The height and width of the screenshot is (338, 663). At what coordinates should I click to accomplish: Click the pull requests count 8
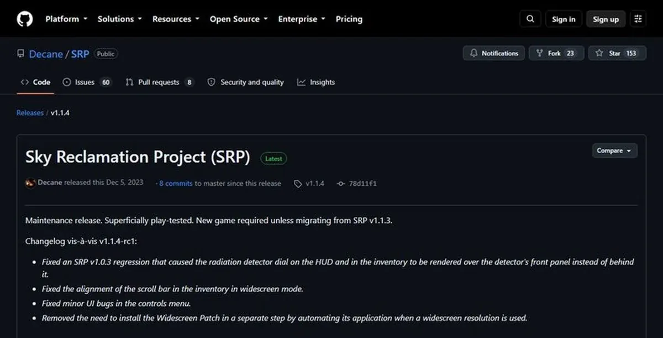tap(190, 82)
